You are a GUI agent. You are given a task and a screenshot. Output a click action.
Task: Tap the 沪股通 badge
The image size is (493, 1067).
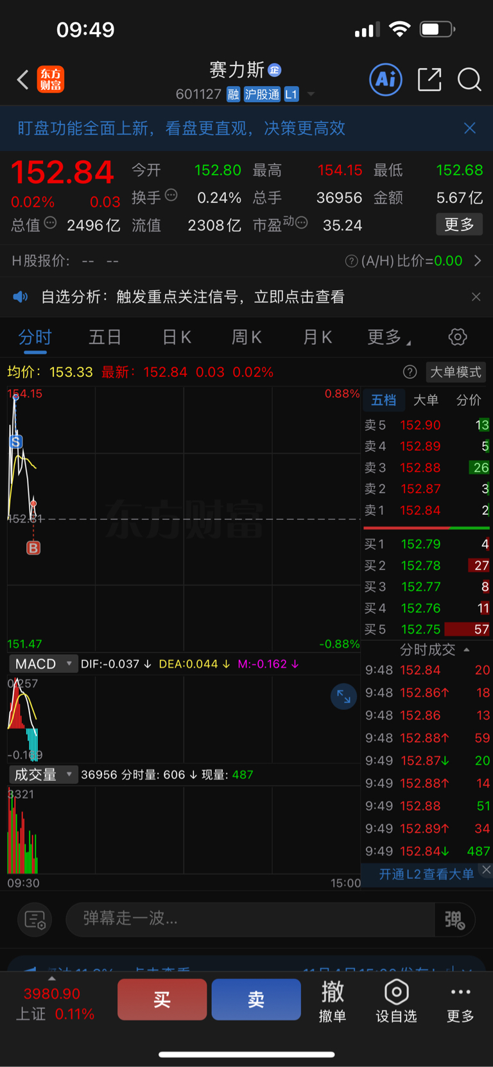click(x=262, y=94)
